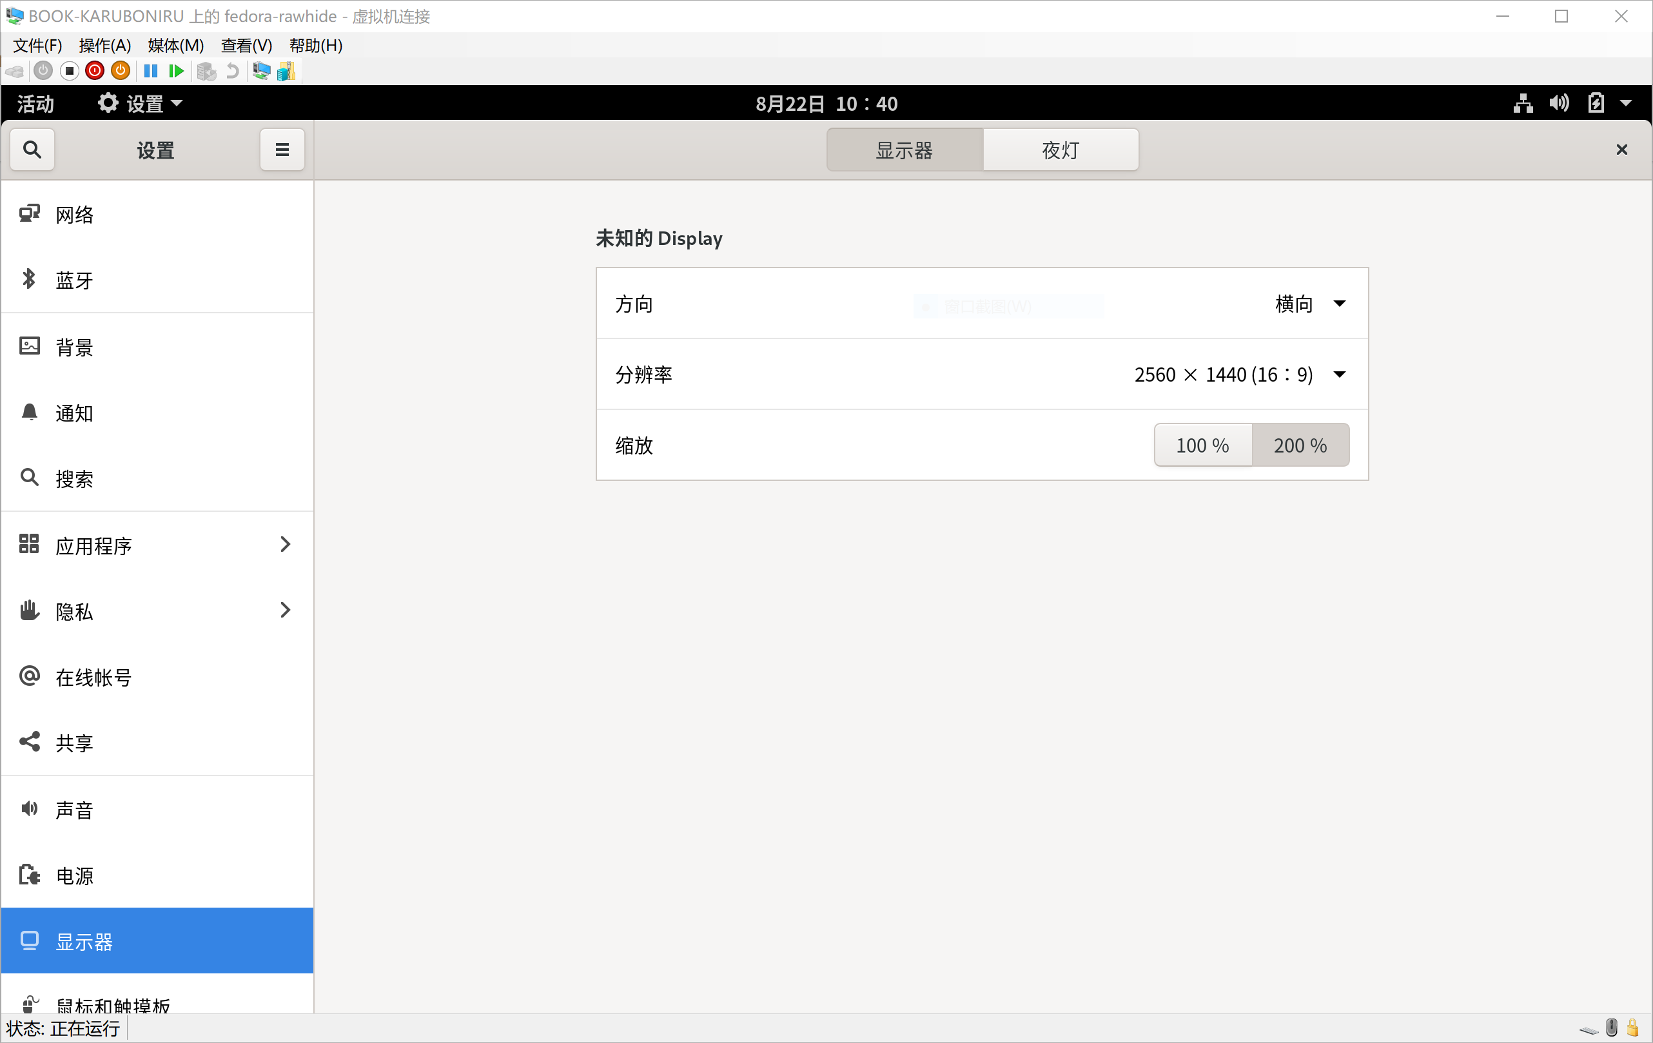Viewport: 1653px width, 1043px height.
Task: Click the Enhanced session monitor icon
Action: 261,71
